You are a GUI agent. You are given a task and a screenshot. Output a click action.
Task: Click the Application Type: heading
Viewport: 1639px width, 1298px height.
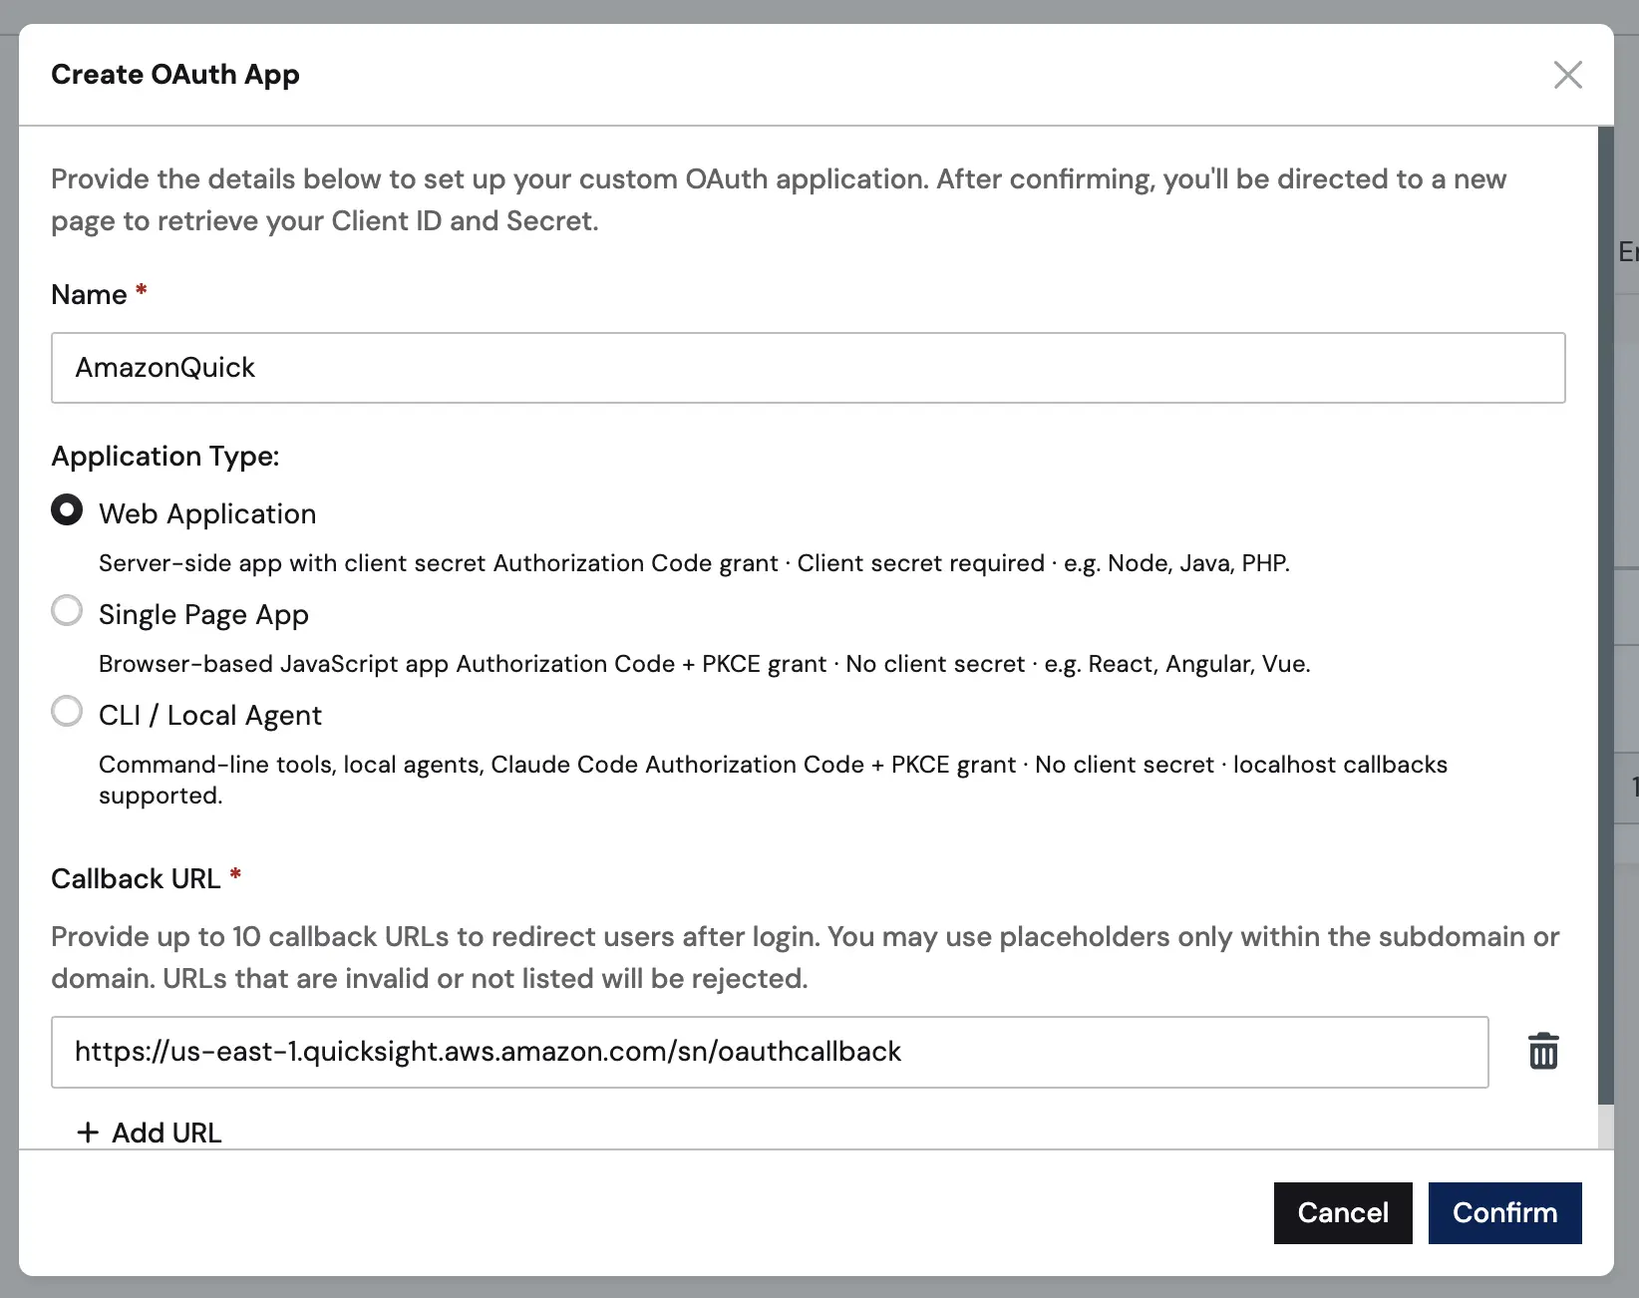click(x=165, y=457)
